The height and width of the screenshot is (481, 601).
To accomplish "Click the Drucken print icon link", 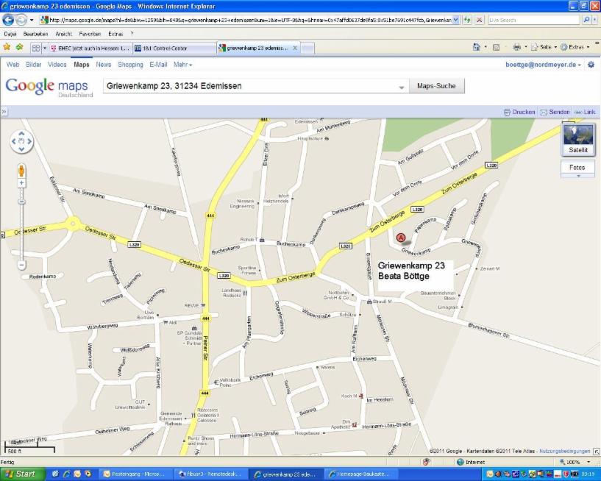I will (519, 112).
